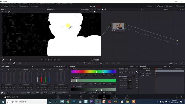The height and width of the screenshot is (104, 185).
Task: Open the Gallery panel
Action: 5,6
